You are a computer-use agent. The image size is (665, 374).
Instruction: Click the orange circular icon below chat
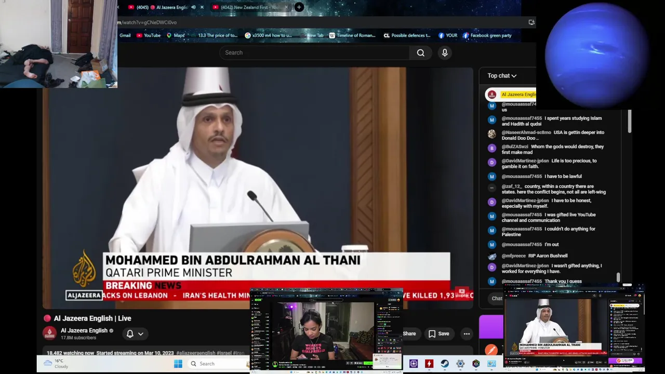[x=491, y=351]
